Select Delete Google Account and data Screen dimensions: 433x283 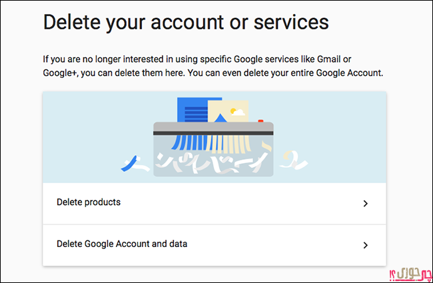tap(215, 245)
